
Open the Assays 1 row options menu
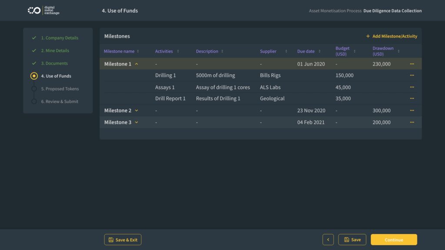tap(412, 87)
